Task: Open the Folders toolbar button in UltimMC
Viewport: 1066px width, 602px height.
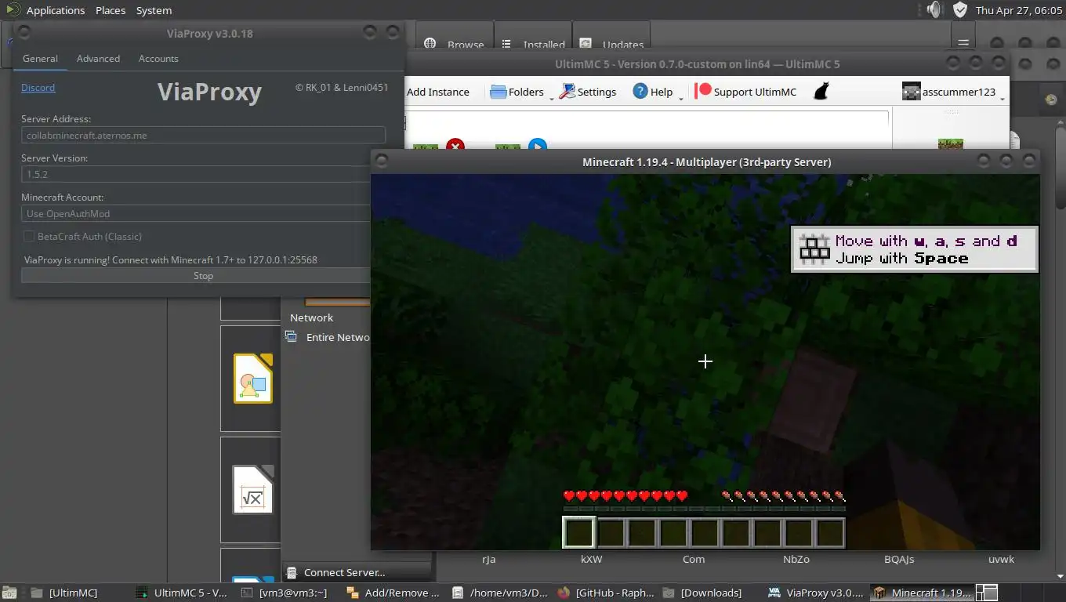Action: click(x=517, y=92)
